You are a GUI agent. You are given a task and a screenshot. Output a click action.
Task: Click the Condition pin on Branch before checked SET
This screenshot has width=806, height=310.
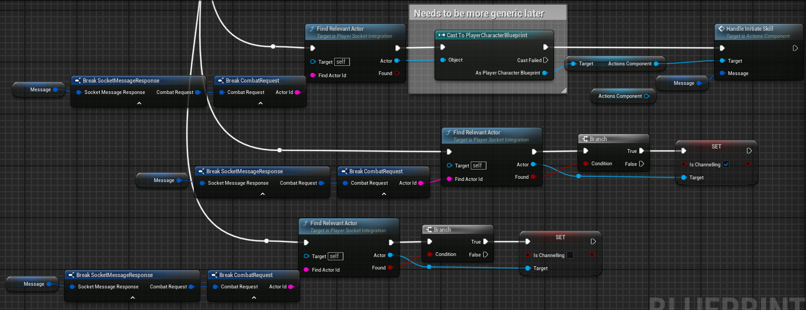click(x=586, y=164)
